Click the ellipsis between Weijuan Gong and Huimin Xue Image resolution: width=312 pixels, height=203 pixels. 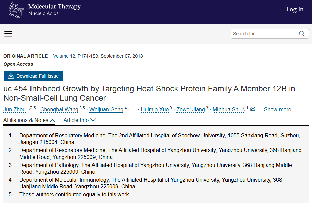coord(134,110)
